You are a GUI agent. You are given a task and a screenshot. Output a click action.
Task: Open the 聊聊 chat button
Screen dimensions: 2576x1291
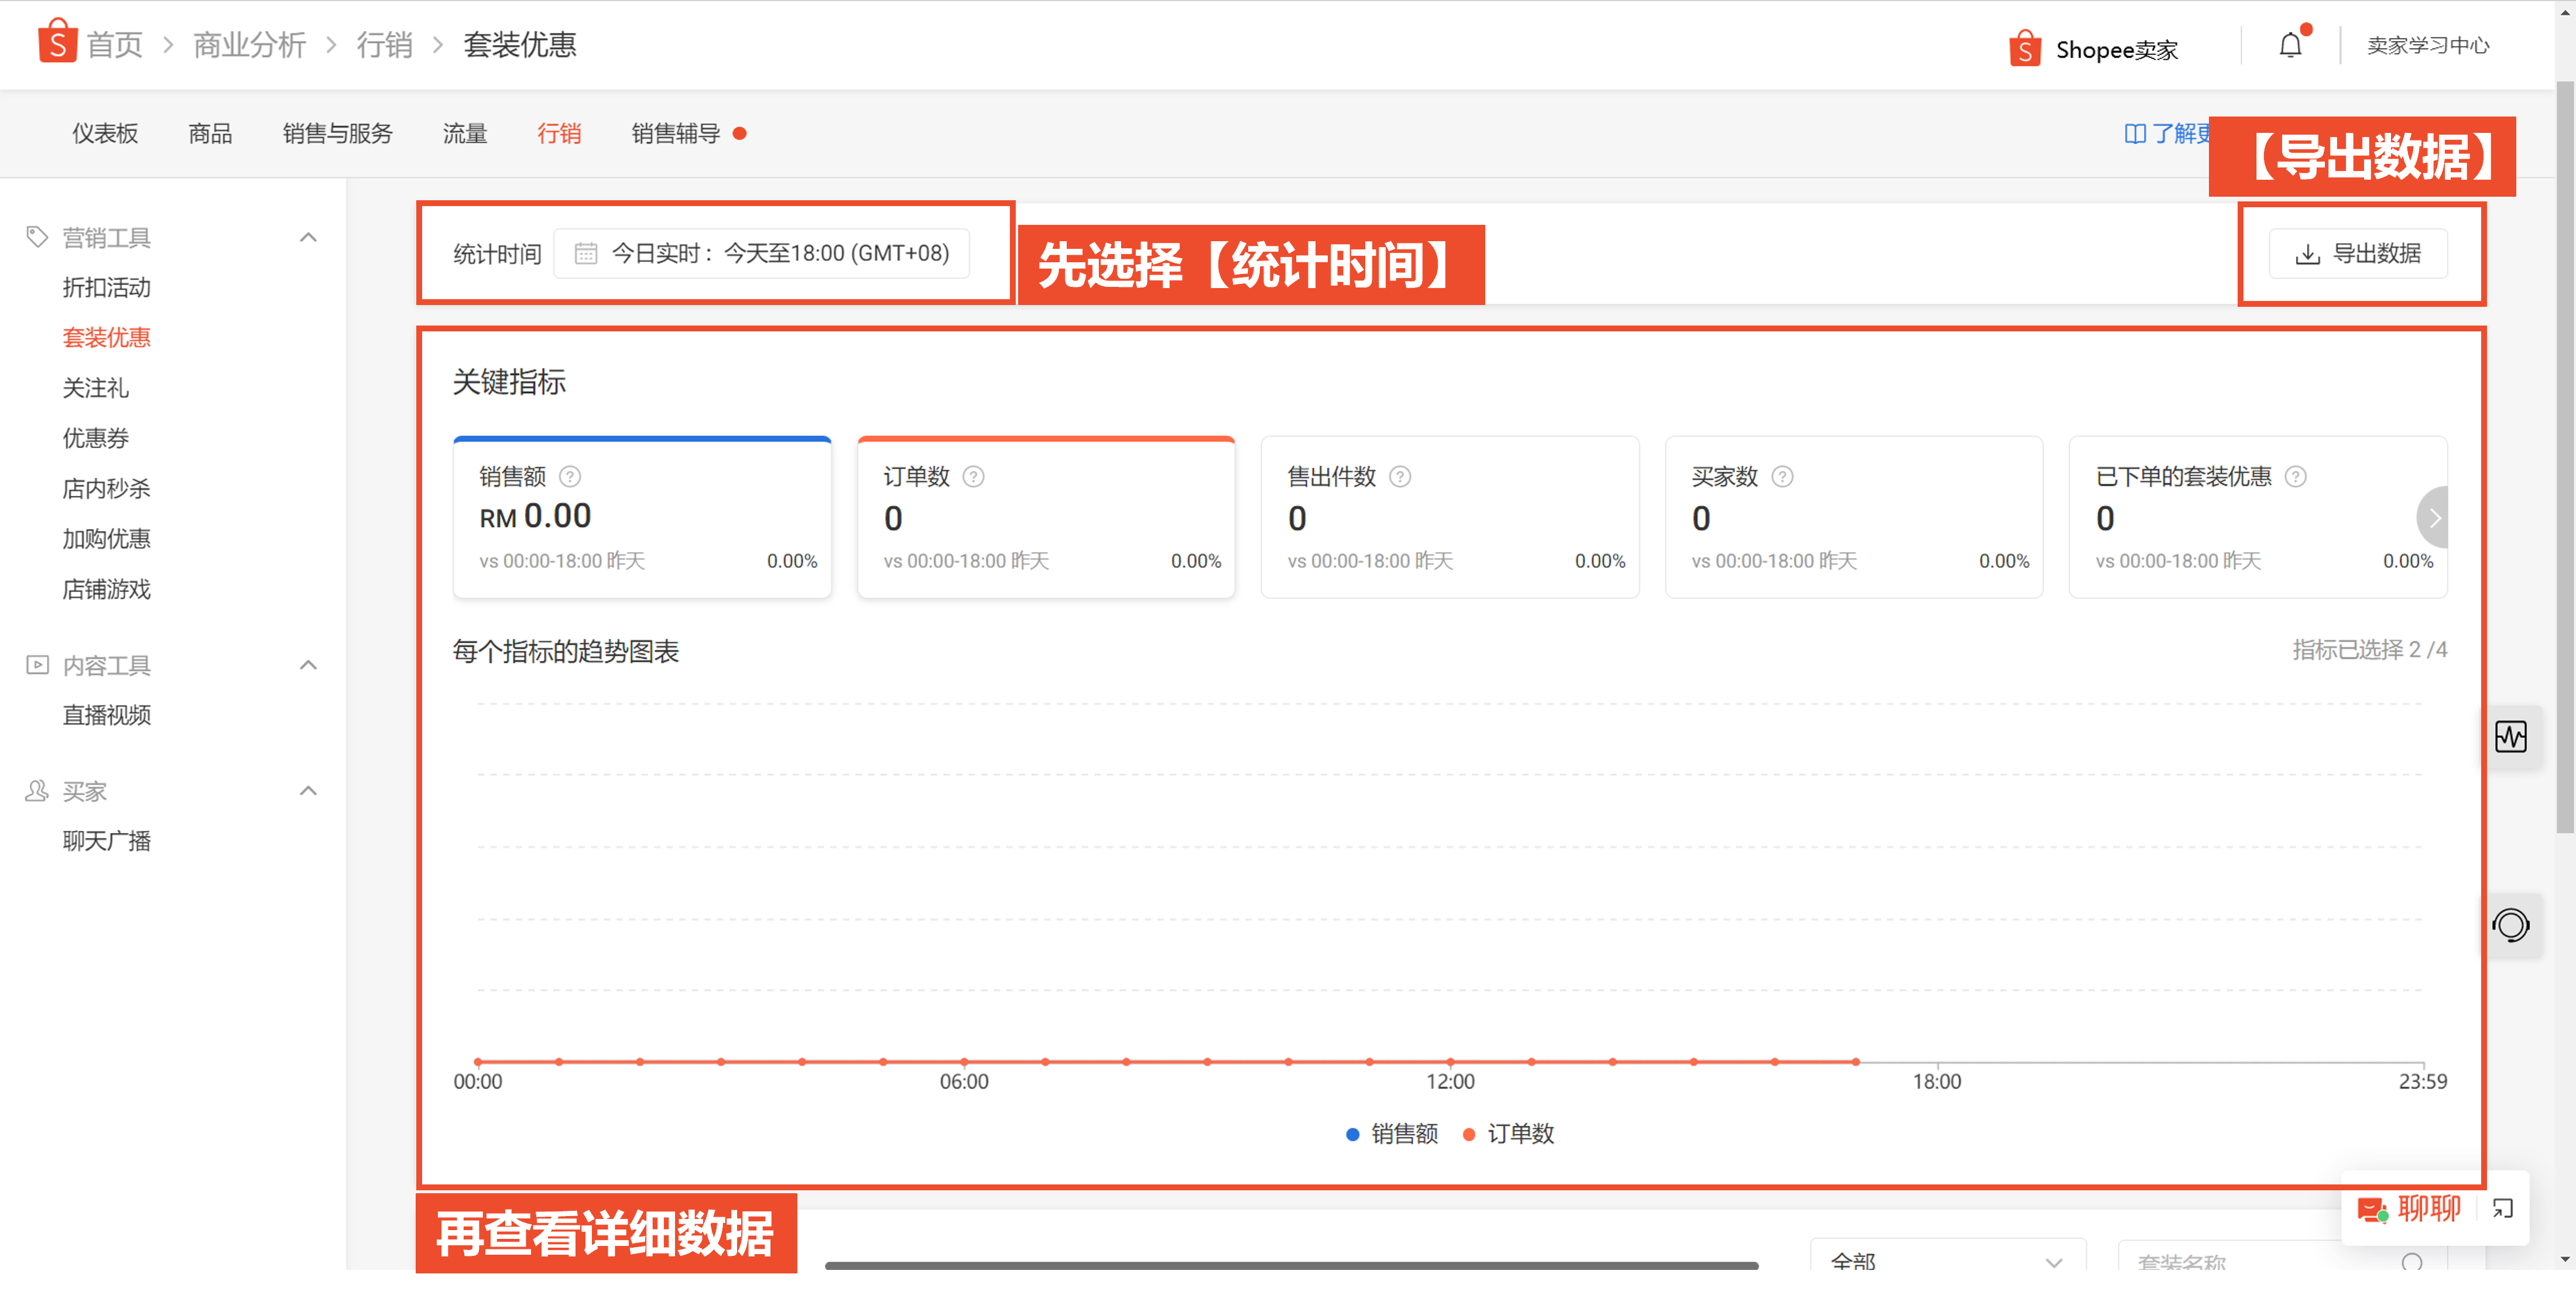[2409, 1208]
